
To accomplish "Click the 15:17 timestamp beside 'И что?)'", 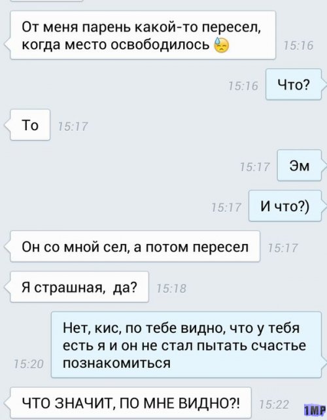I will pyautogui.click(x=226, y=207).
